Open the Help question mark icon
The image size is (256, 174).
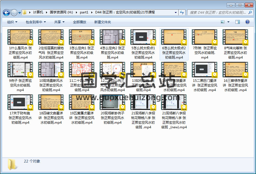247,22
